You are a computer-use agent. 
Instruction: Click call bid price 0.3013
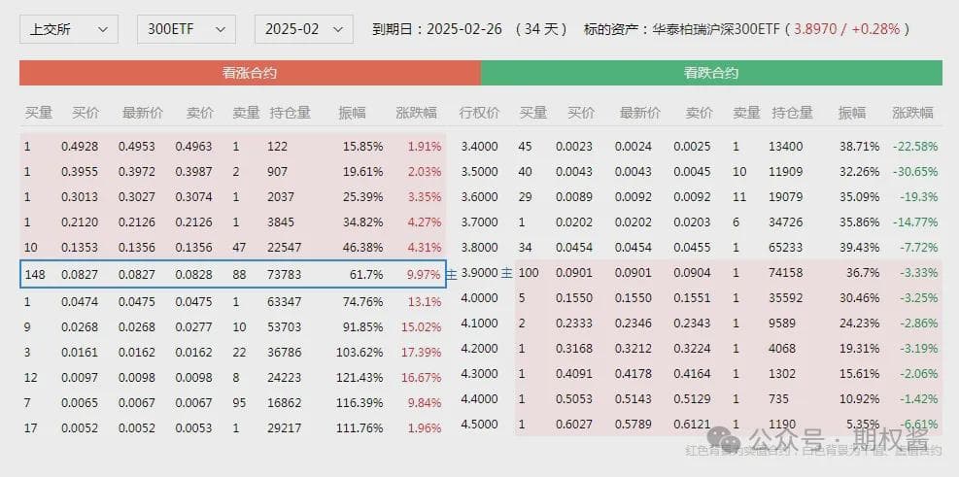[80, 197]
